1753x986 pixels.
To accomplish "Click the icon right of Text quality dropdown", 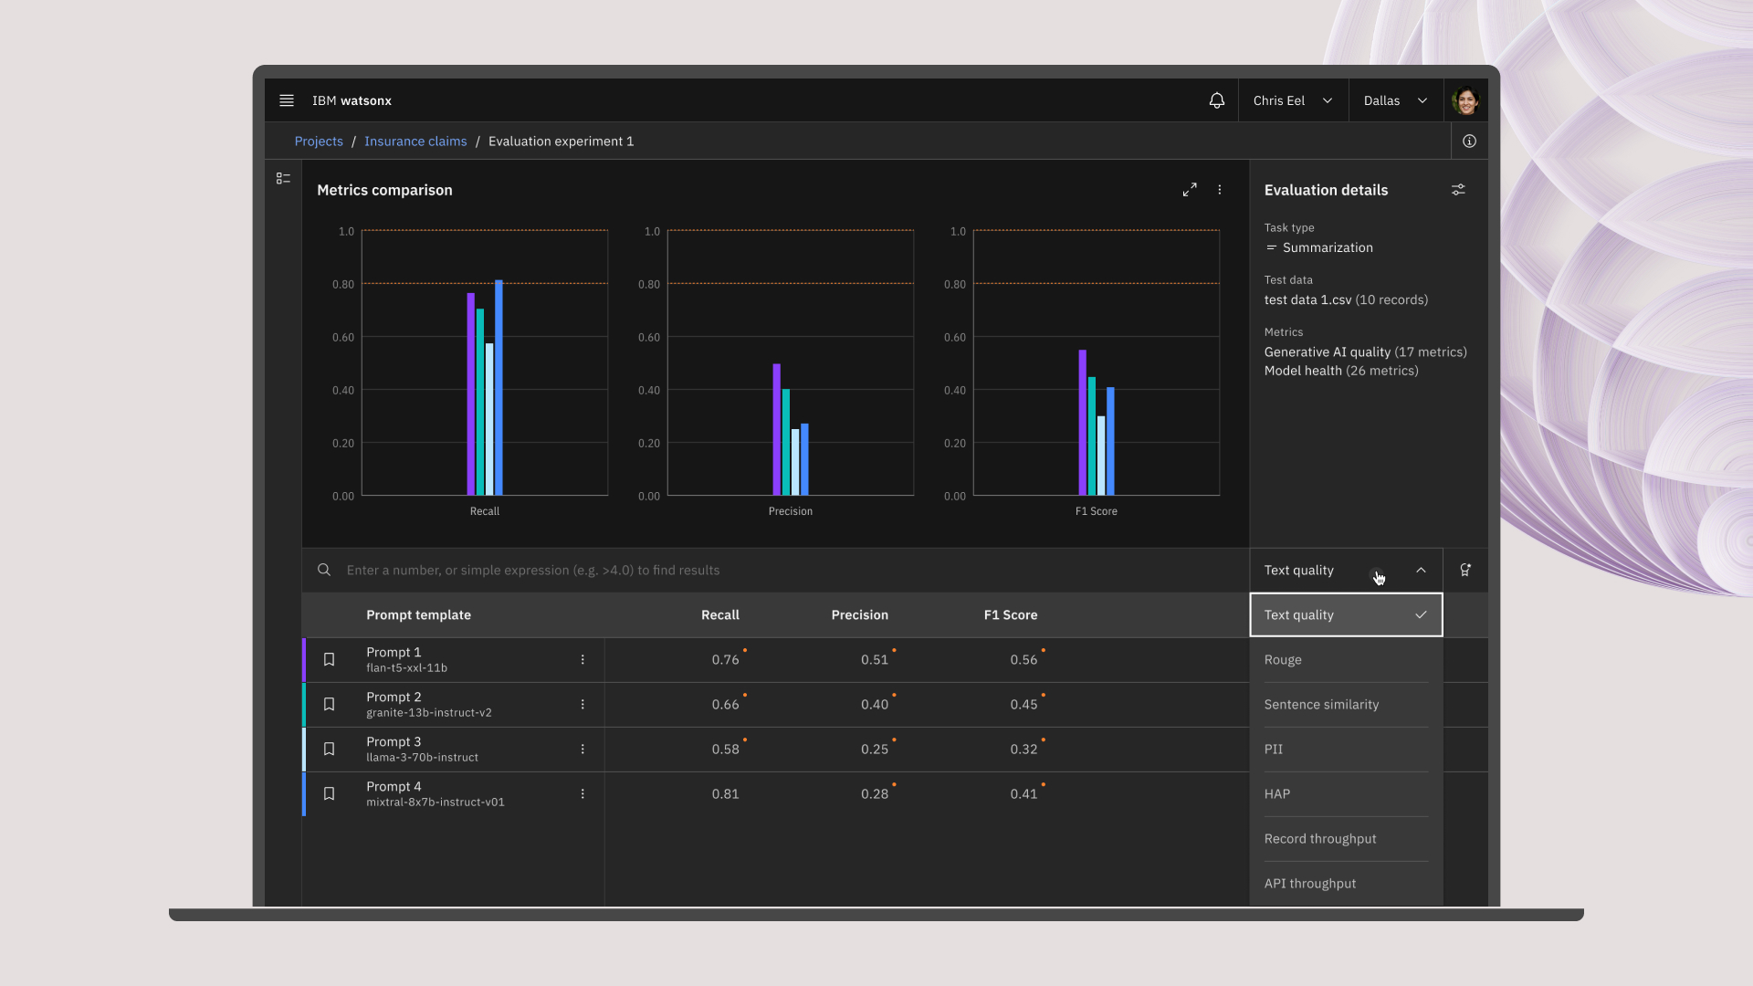I will [1465, 570].
